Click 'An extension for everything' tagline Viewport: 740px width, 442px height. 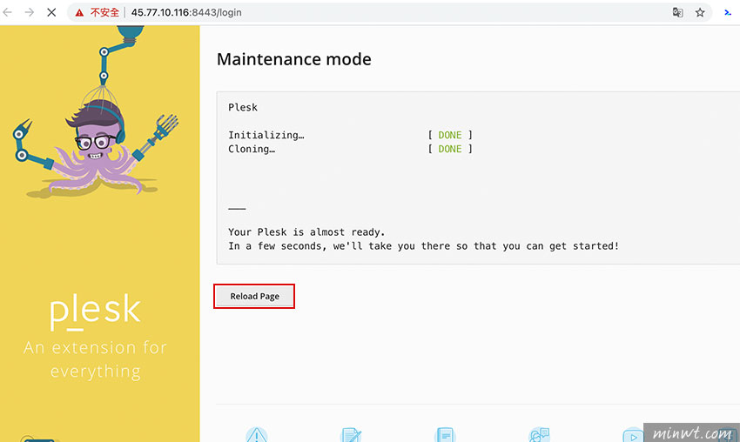(x=96, y=359)
